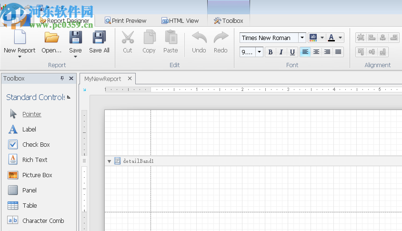Image resolution: width=402 pixels, height=231 pixels.
Task: Click the Align to Grid icon
Action: (361, 38)
